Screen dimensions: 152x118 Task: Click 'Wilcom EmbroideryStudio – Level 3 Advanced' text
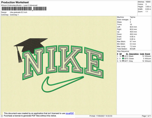click(19, 5)
